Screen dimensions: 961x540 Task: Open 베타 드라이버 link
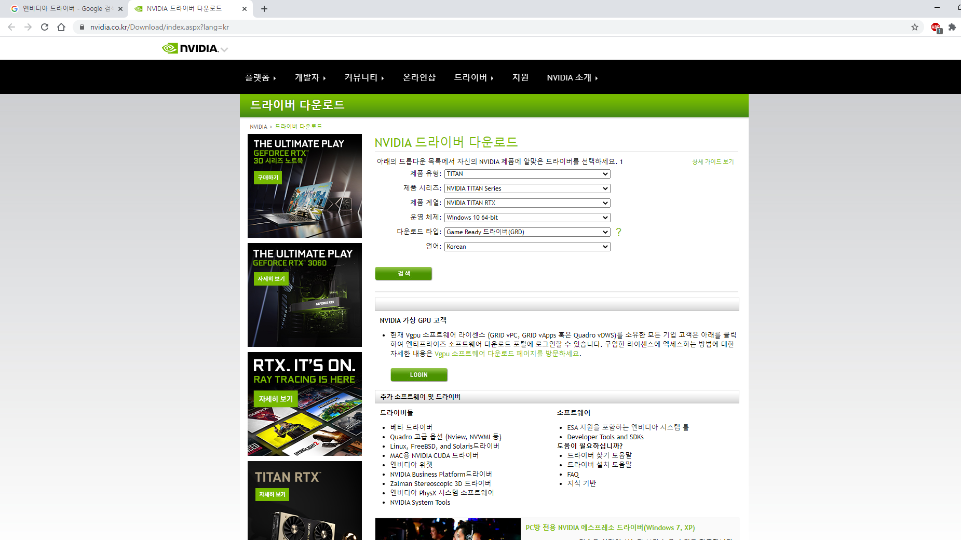(411, 427)
